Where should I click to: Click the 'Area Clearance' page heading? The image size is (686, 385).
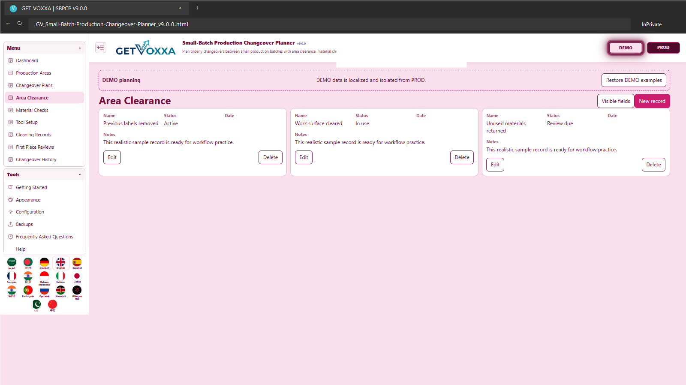pyautogui.click(x=135, y=101)
